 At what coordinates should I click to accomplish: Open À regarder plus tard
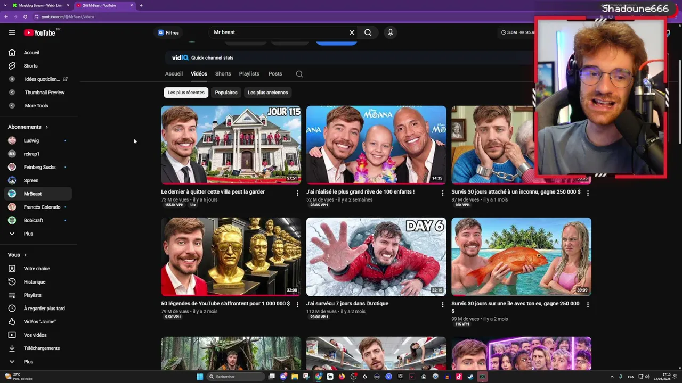pos(38,309)
